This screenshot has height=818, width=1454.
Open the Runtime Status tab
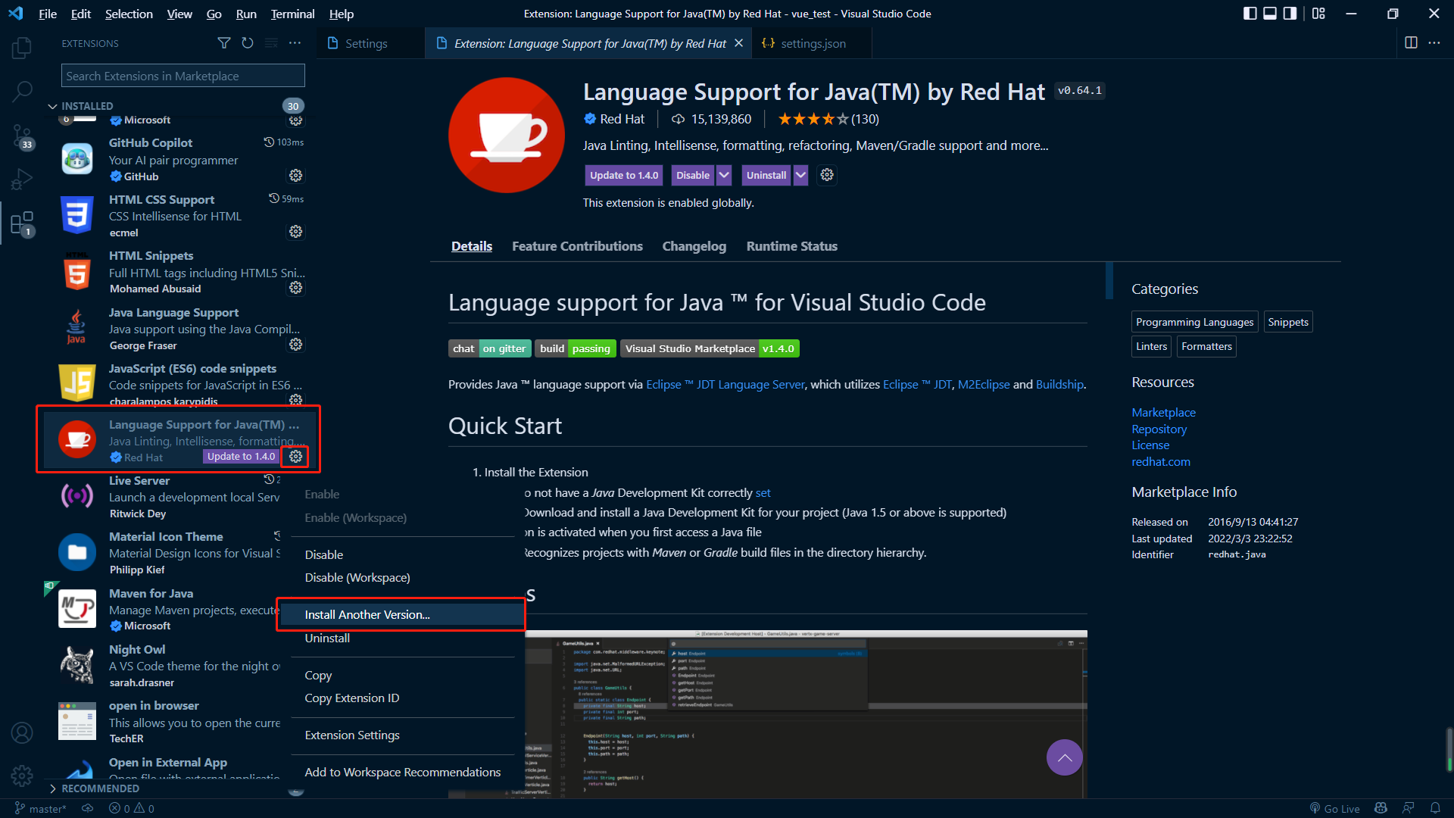pos(791,246)
